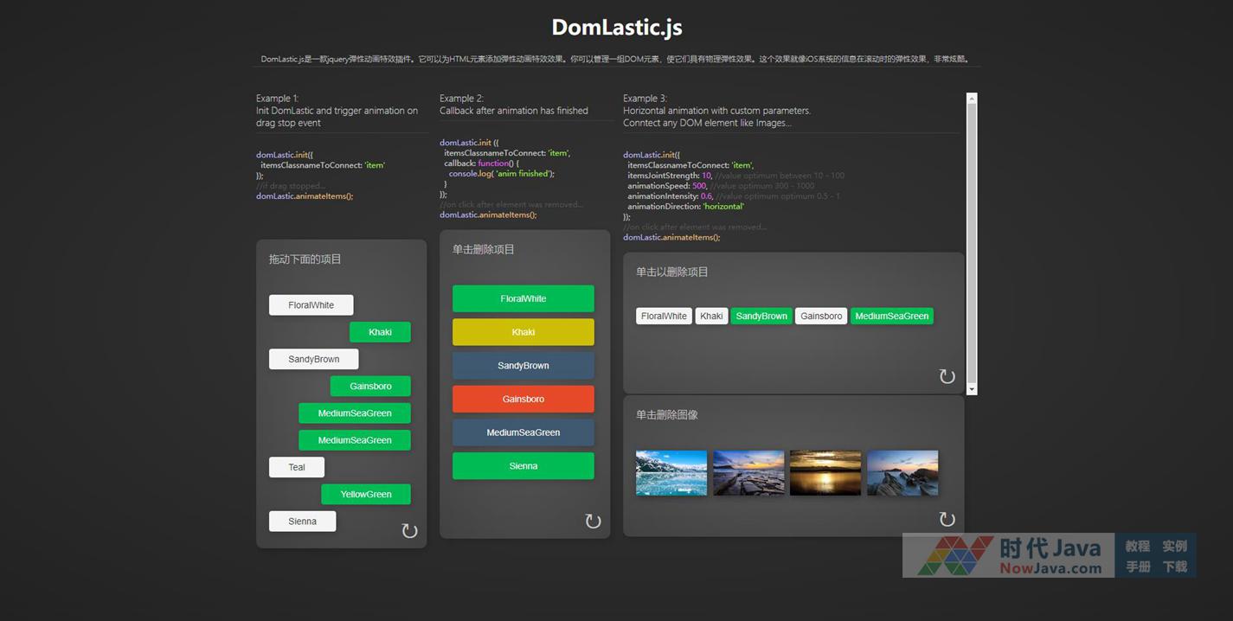This screenshot has height=621, width=1233.
Task: Select the white Teal item in the drag list
Action: [297, 467]
